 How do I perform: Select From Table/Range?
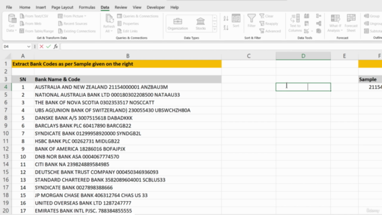[36, 31]
